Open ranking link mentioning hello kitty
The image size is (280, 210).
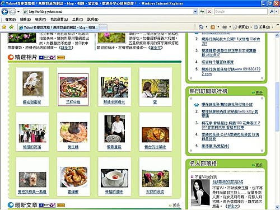(x=230, y=114)
